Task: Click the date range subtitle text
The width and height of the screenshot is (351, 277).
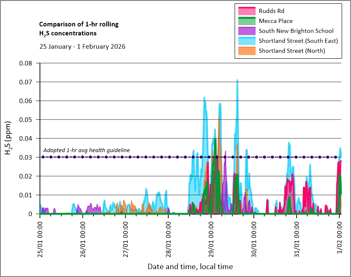Action: tap(82, 47)
